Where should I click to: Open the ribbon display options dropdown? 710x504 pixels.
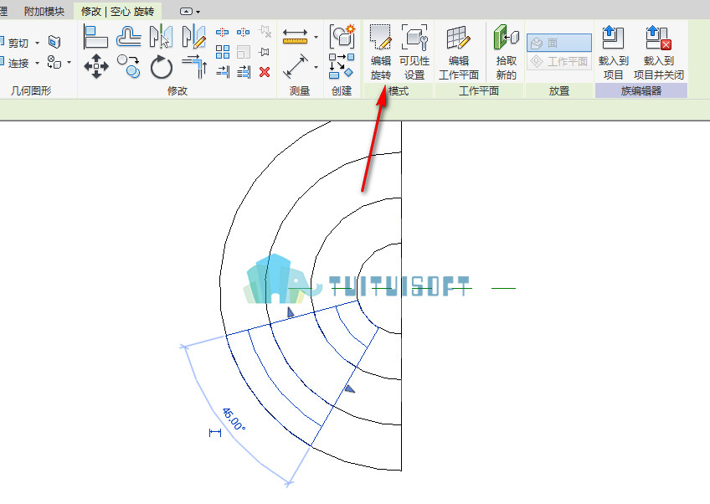(x=190, y=12)
